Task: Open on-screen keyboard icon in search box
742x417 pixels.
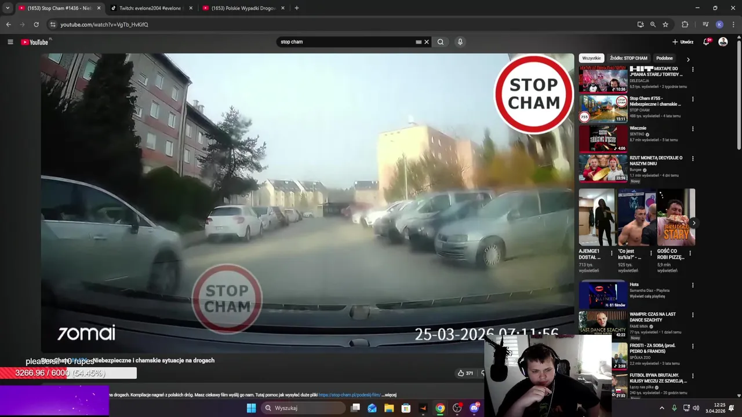Action: point(419,42)
